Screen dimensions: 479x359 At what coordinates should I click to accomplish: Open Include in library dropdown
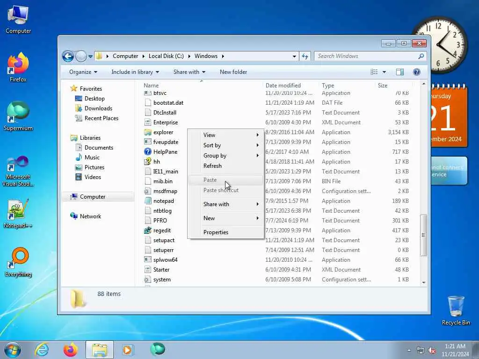click(x=135, y=72)
